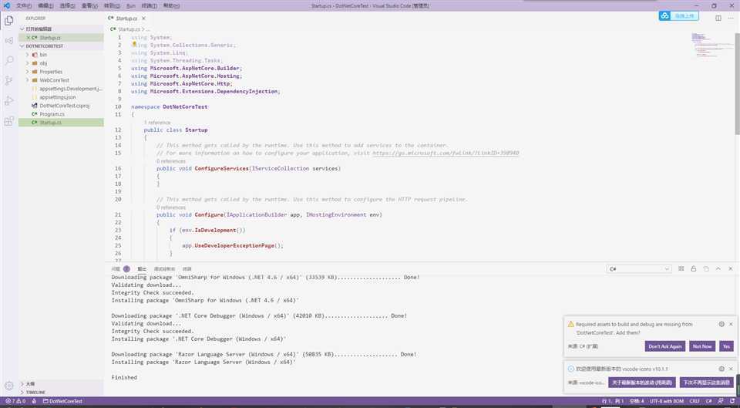Open the Extensions view in activity bar
Screen dimensions: 740x408
point(9,121)
